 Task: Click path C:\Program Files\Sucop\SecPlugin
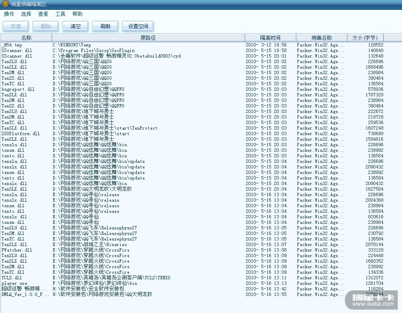point(94,51)
